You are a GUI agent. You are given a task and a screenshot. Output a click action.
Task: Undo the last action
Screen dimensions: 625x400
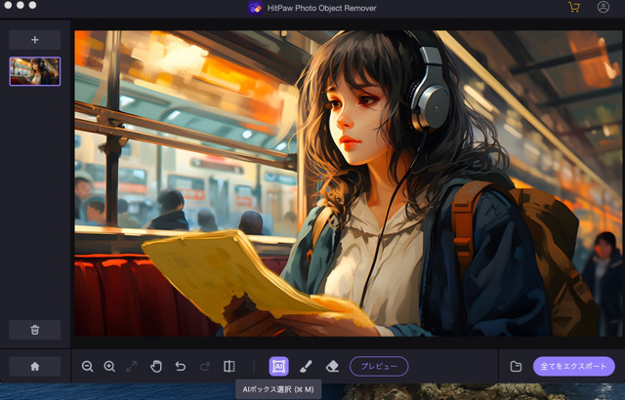[181, 366]
